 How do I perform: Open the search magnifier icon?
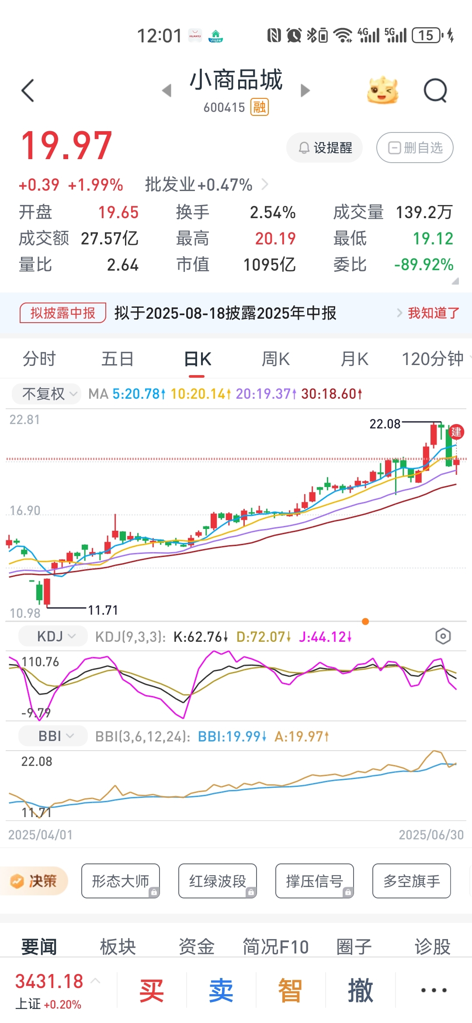point(436,90)
